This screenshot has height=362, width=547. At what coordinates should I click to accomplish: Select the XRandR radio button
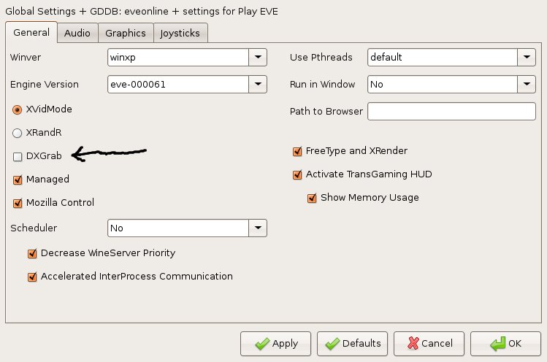click(x=18, y=133)
